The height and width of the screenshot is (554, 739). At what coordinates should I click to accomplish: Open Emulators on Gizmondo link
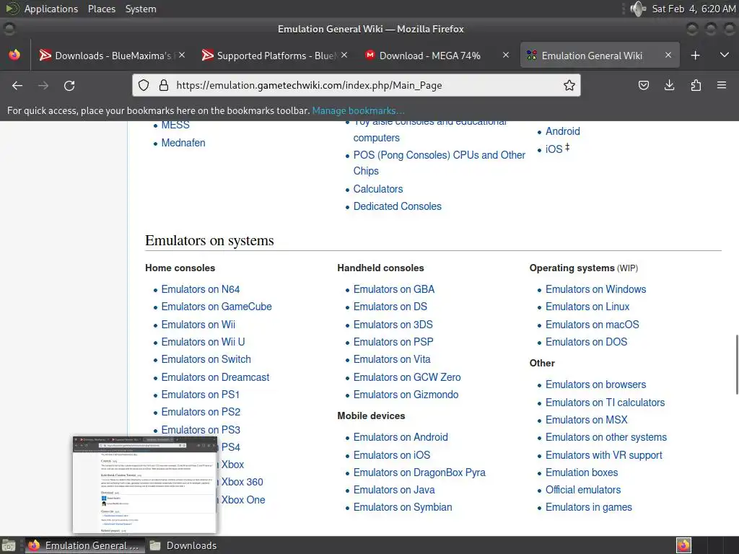click(406, 395)
